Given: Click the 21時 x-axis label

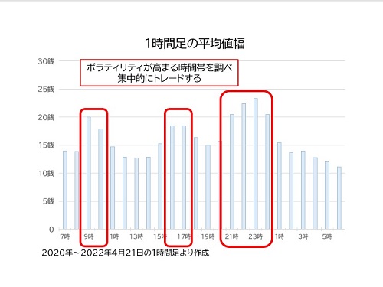Looking at the screenshot, I should pyautogui.click(x=231, y=236).
